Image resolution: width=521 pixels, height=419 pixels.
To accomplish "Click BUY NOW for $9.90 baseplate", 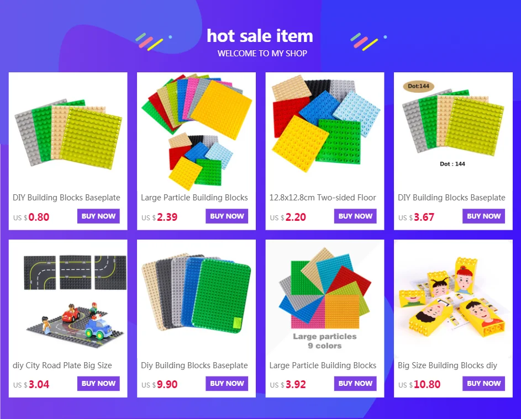I will click(227, 384).
